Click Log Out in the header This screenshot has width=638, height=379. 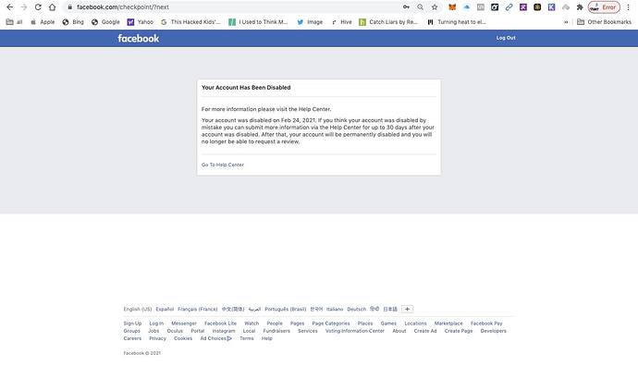[x=506, y=38]
